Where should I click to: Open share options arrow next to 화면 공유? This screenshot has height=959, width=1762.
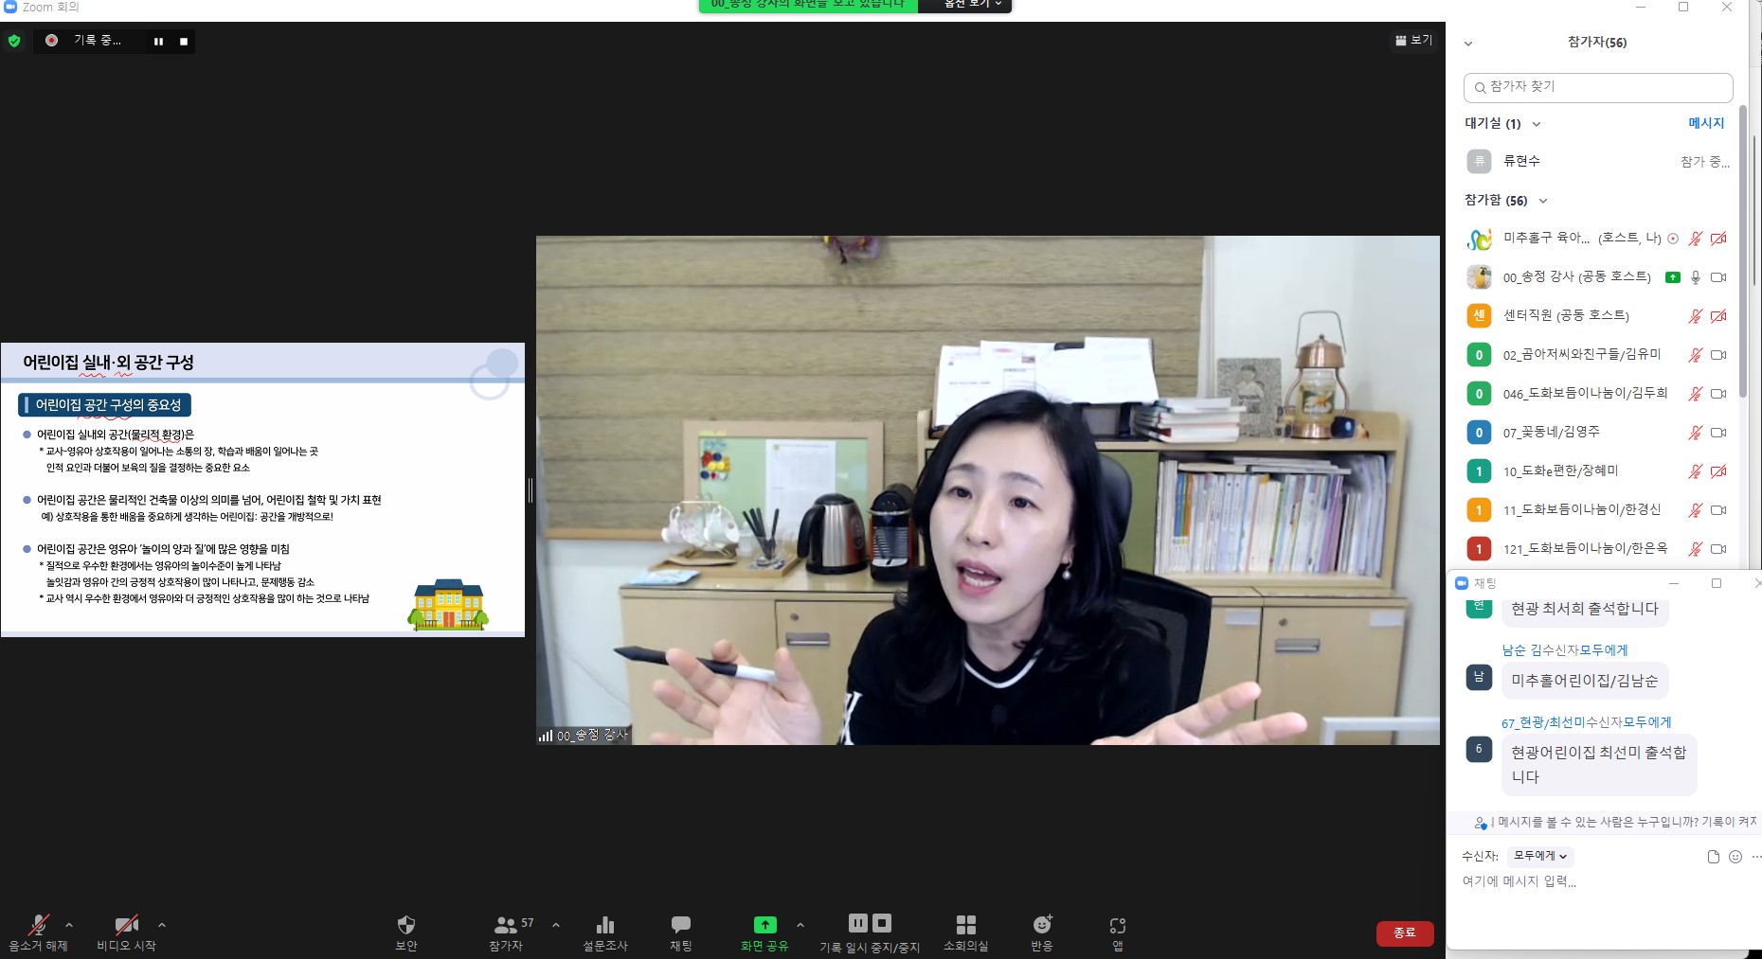(800, 925)
